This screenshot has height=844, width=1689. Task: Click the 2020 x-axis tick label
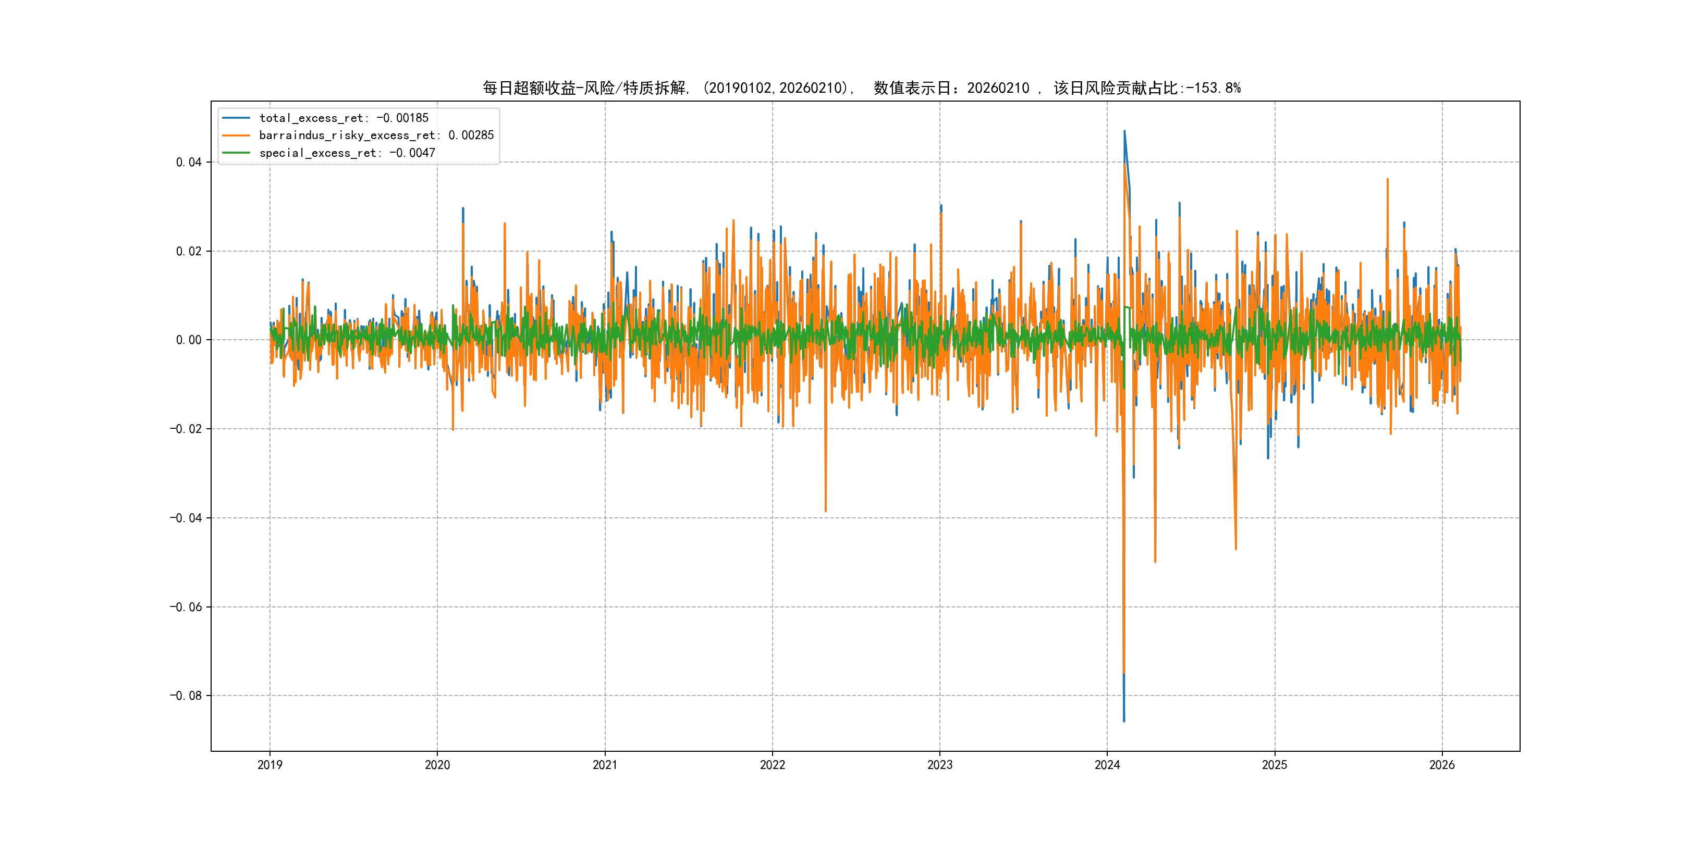(437, 765)
